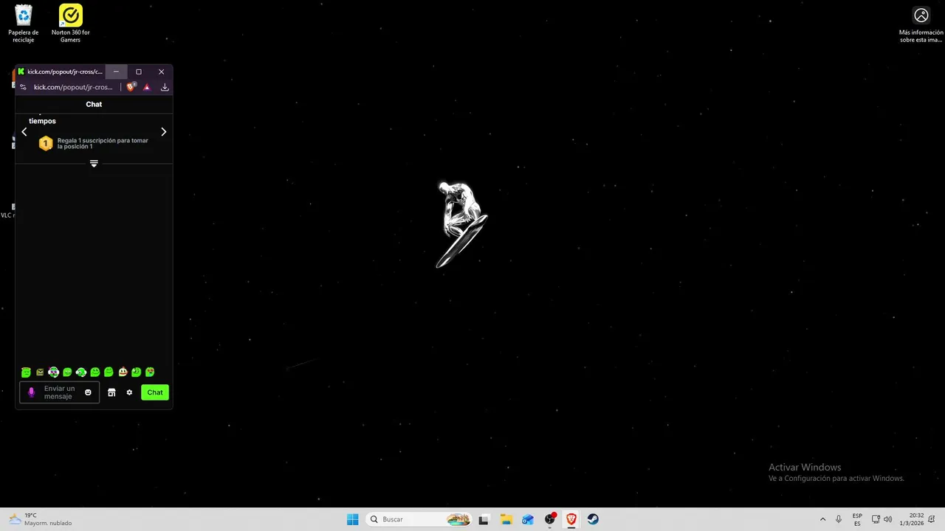Viewport: 945px width, 531px height.
Task: Open the emoji picker smiley icon
Action: pos(88,392)
